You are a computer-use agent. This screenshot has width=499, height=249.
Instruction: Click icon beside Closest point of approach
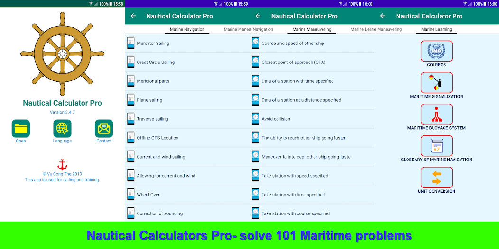(x=255, y=62)
